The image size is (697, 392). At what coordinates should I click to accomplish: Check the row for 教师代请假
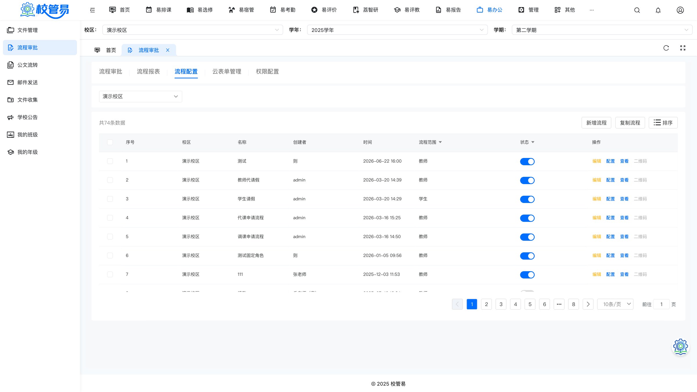(110, 180)
